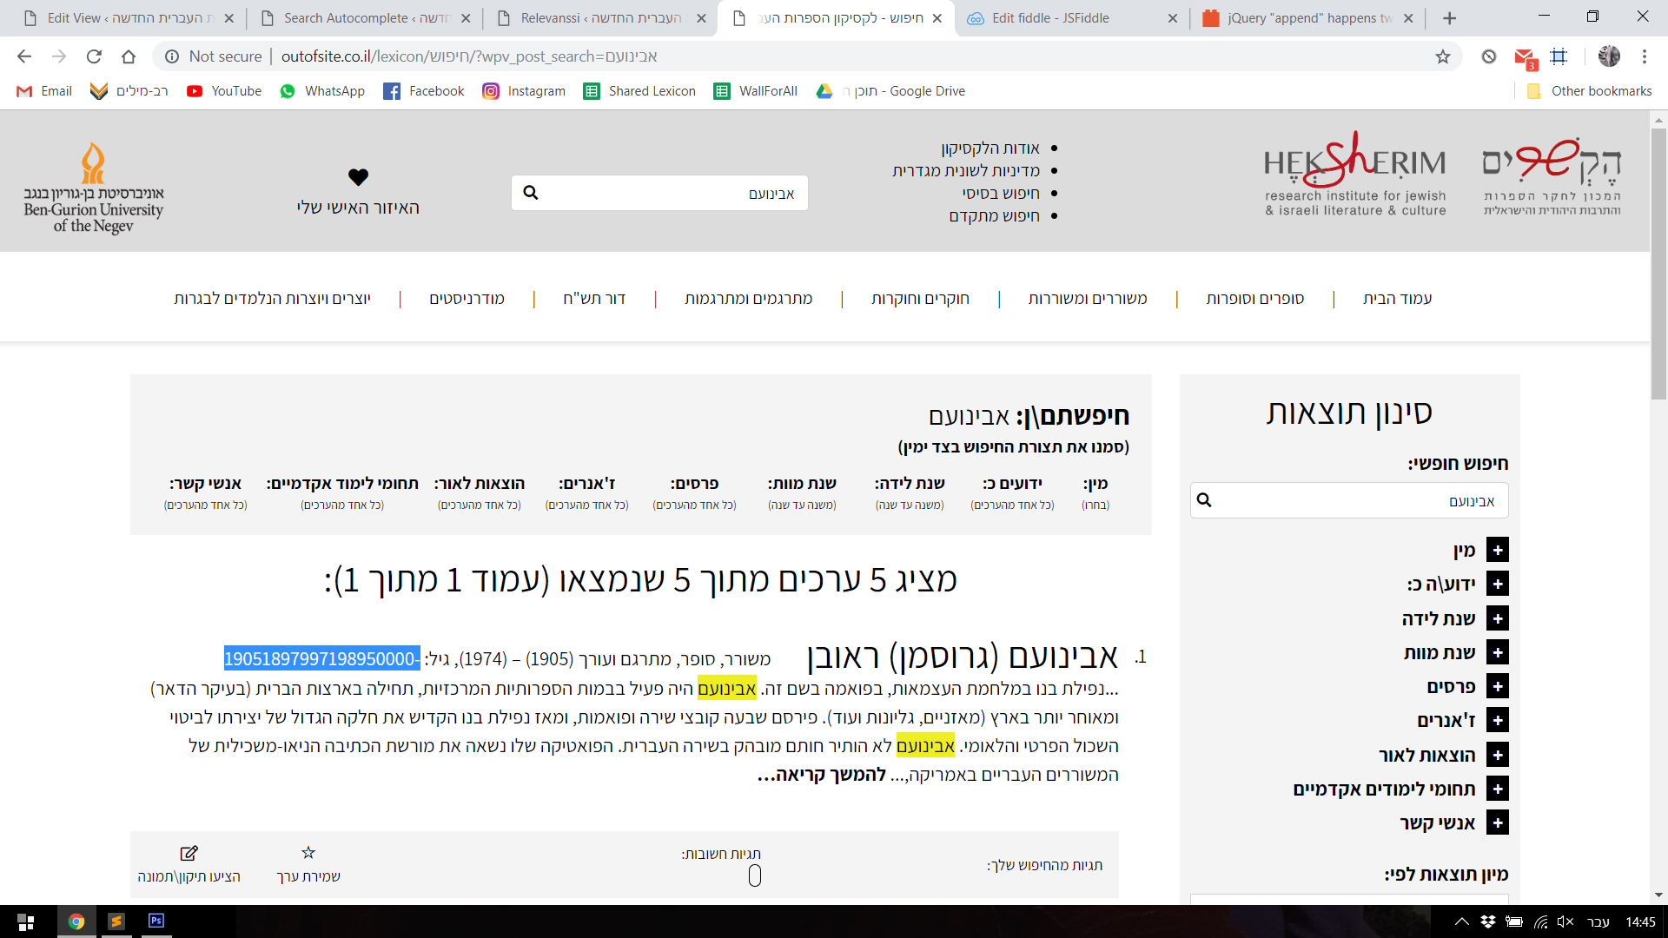
Task: Click the heart icon of personal area
Action: [x=358, y=177]
